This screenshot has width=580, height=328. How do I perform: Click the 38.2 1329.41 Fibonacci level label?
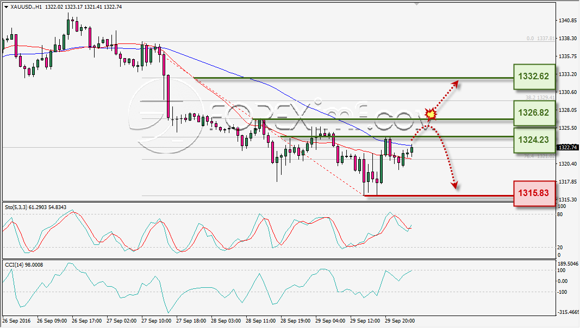[x=540, y=98]
